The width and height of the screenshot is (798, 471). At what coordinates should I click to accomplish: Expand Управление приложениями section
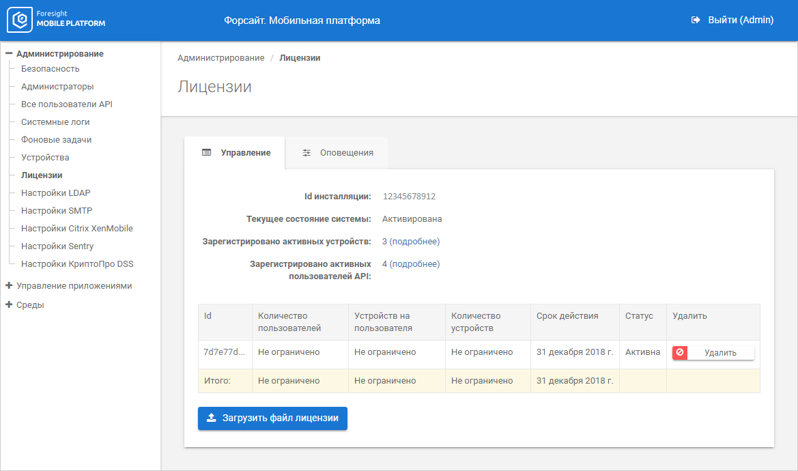pyautogui.click(x=9, y=286)
